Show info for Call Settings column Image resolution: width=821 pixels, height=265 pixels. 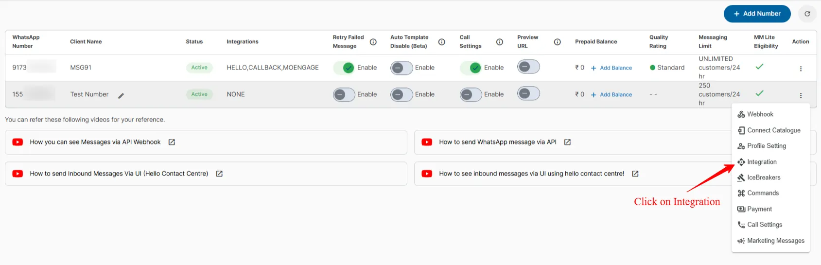pos(500,42)
